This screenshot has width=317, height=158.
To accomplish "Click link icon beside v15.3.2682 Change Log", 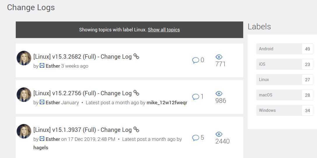I will click(x=136, y=56).
